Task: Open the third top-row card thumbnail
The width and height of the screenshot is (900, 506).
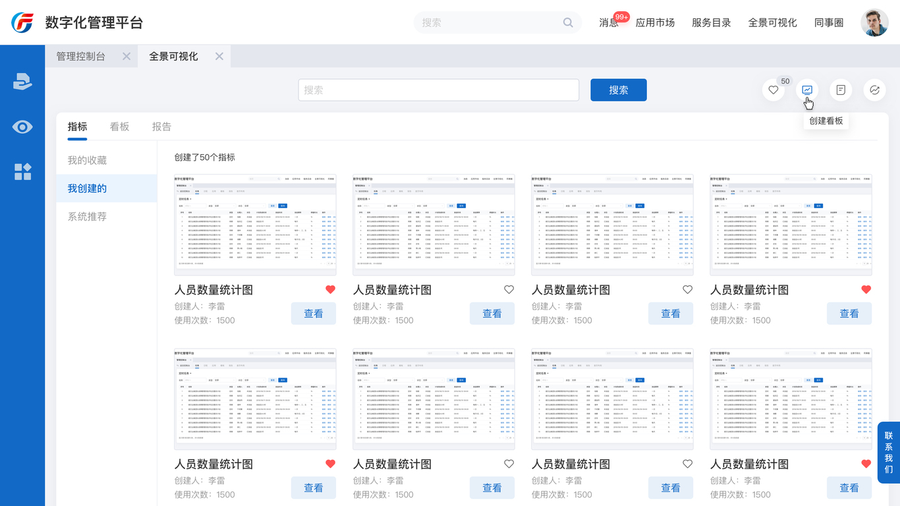Action: click(x=612, y=225)
